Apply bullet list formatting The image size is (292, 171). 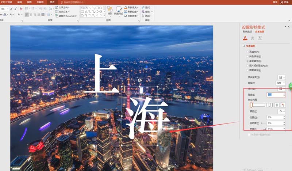(x=27, y=9)
